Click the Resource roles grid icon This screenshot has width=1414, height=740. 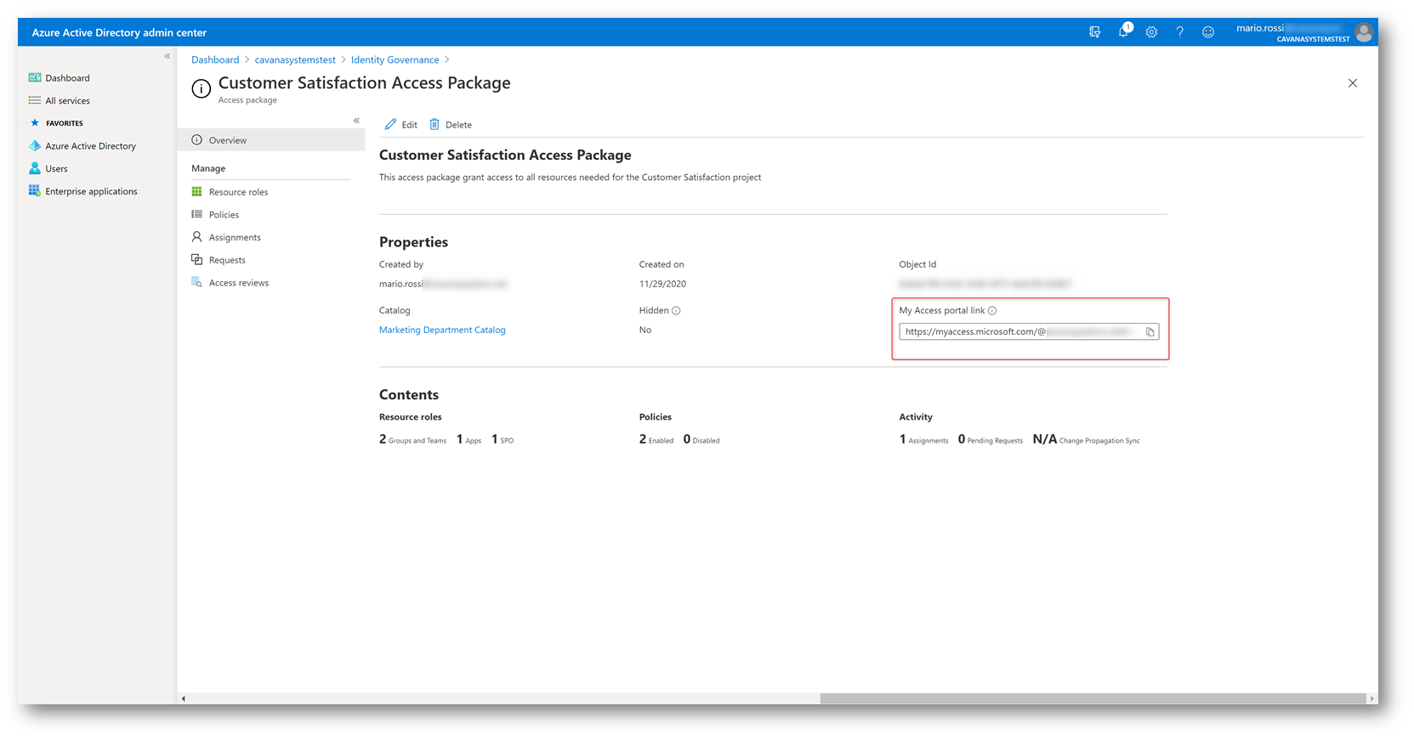pyautogui.click(x=197, y=192)
